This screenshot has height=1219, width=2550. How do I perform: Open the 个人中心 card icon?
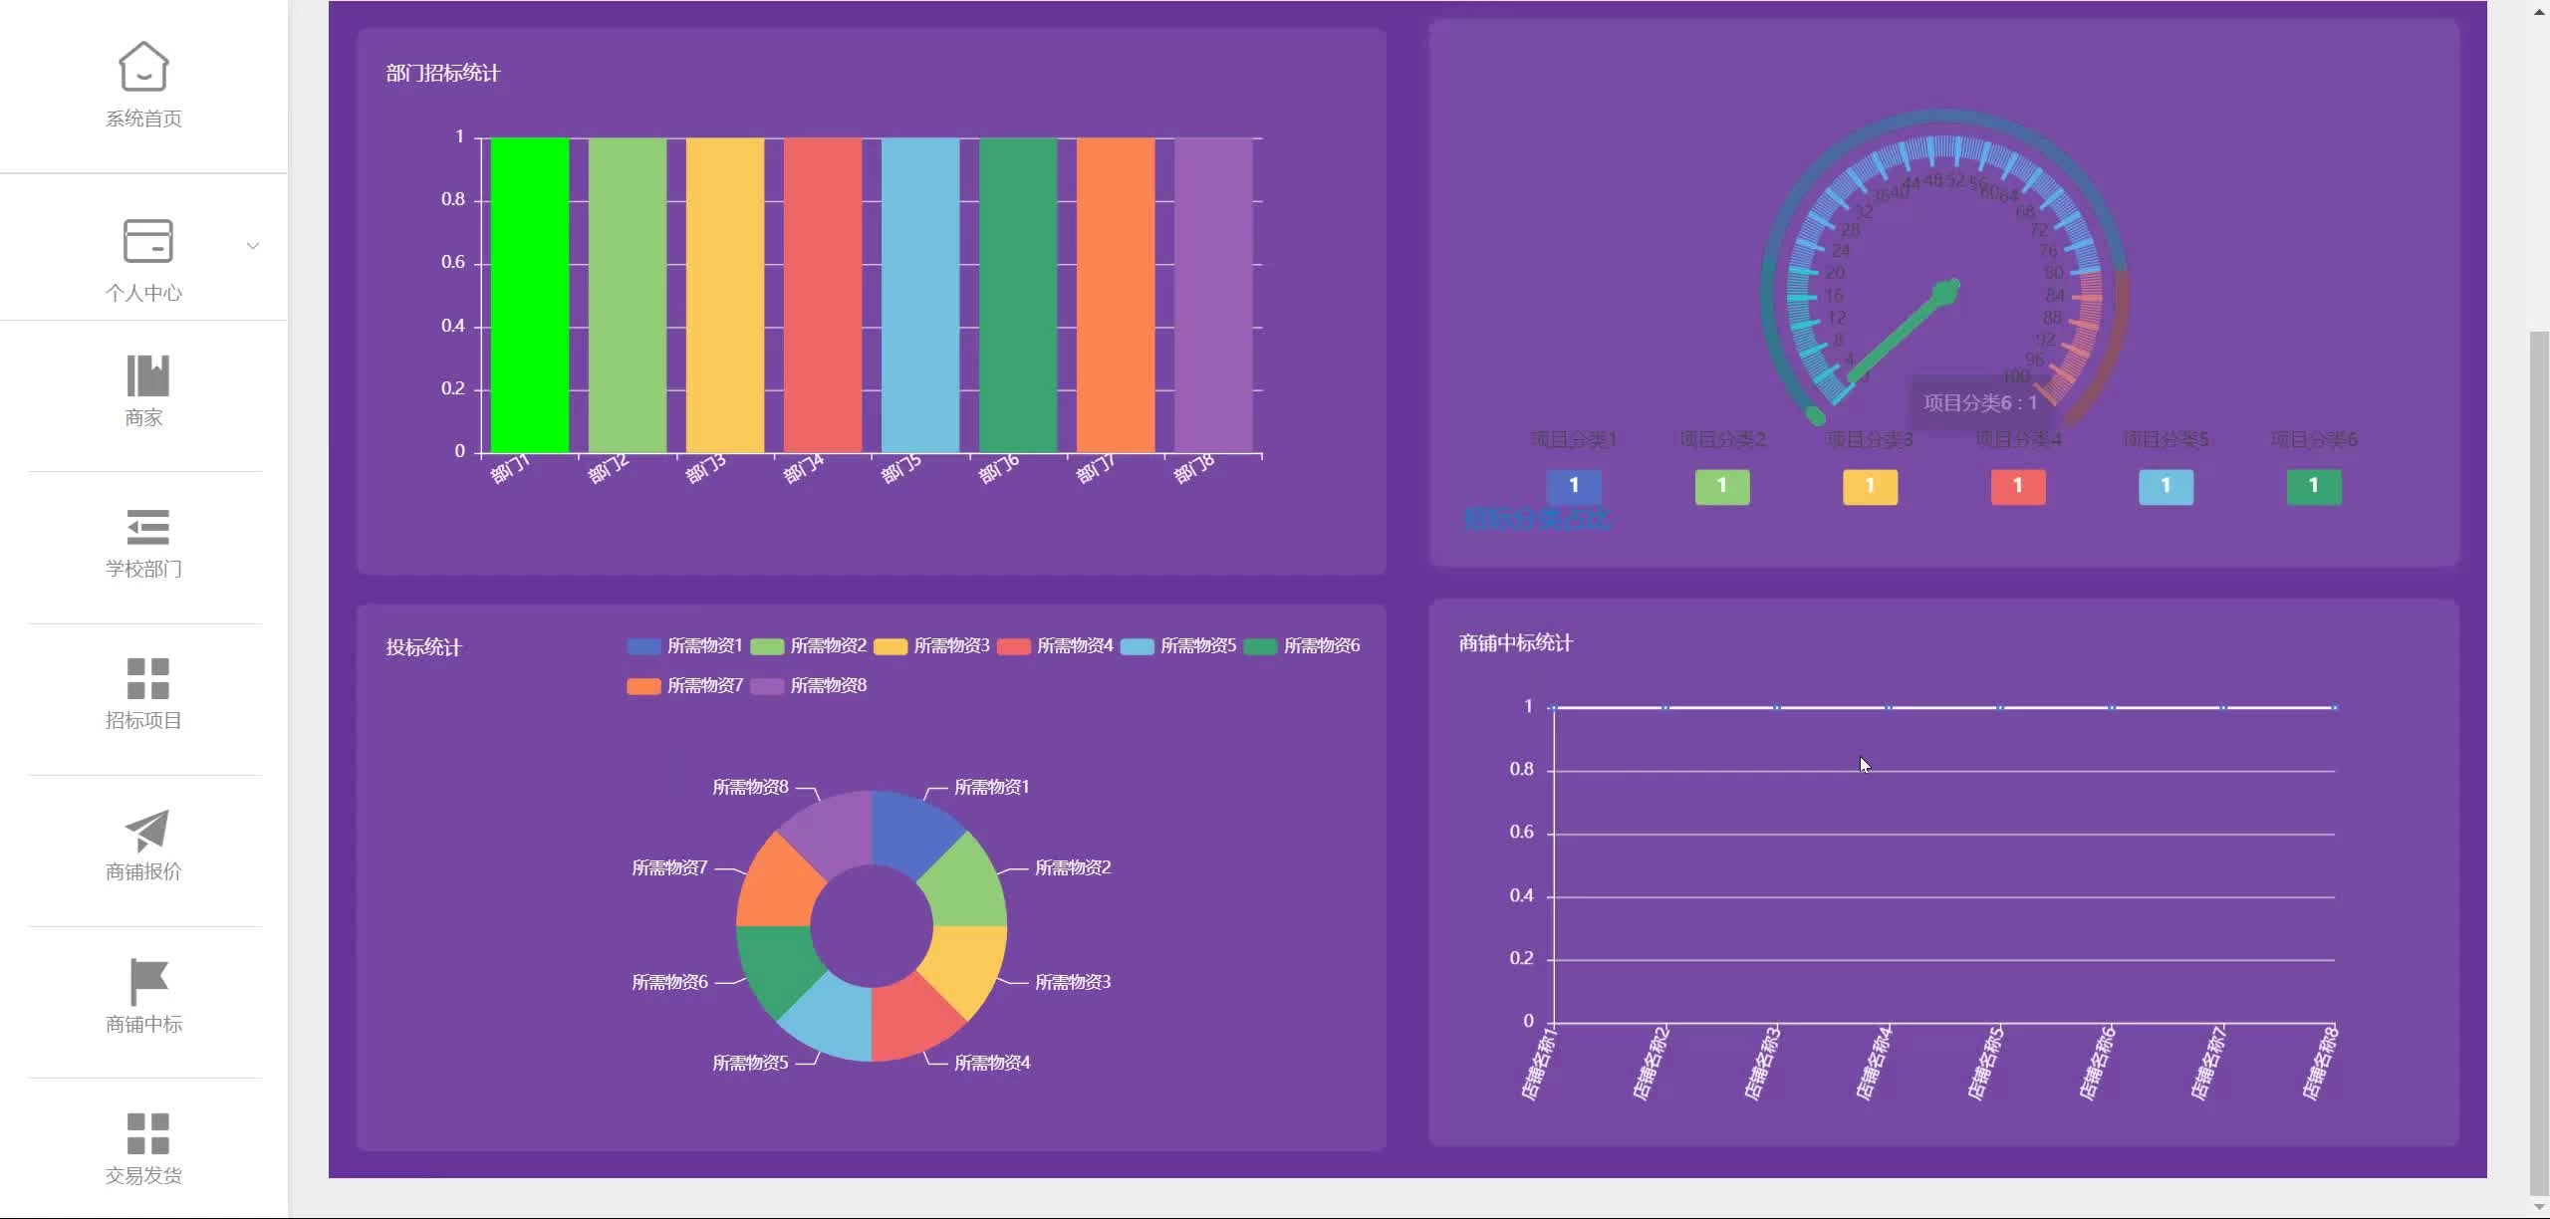point(147,241)
